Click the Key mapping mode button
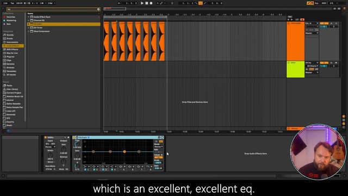Image resolution: width=348 pixels, height=196 pixels. (316, 3)
